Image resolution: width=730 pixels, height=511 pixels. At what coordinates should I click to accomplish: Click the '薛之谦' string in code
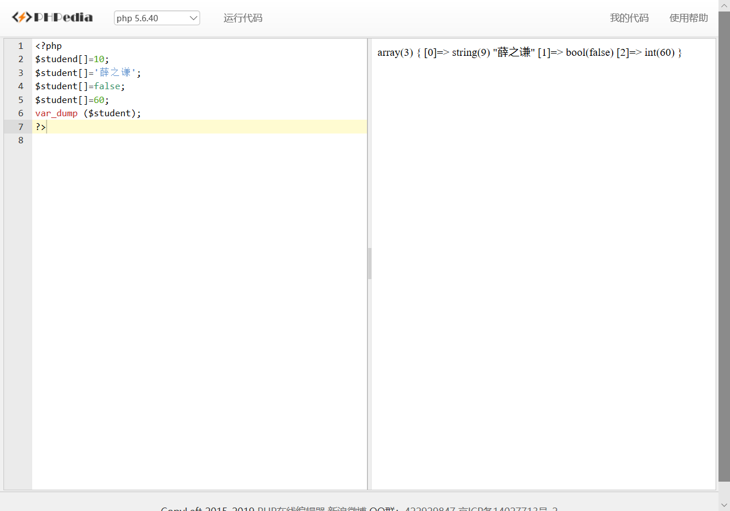115,73
